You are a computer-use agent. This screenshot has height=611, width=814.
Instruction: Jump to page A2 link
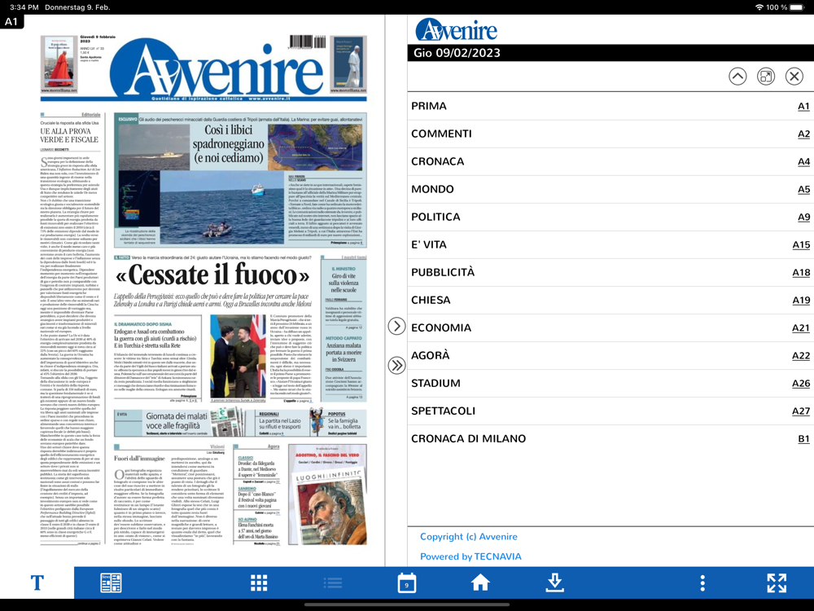pyautogui.click(x=803, y=134)
